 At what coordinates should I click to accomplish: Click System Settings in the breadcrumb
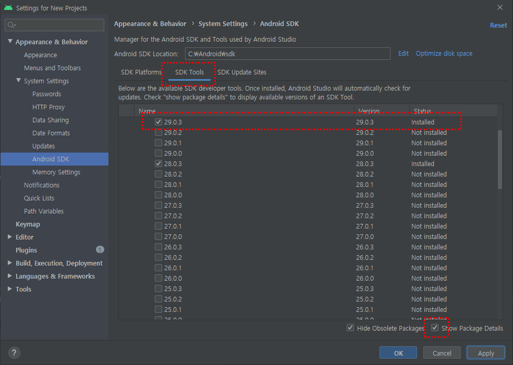pyautogui.click(x=223, y=24)
